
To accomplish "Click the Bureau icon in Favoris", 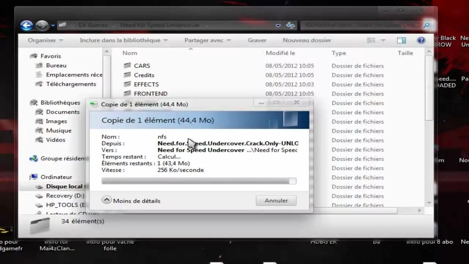I will coord(39,66).
